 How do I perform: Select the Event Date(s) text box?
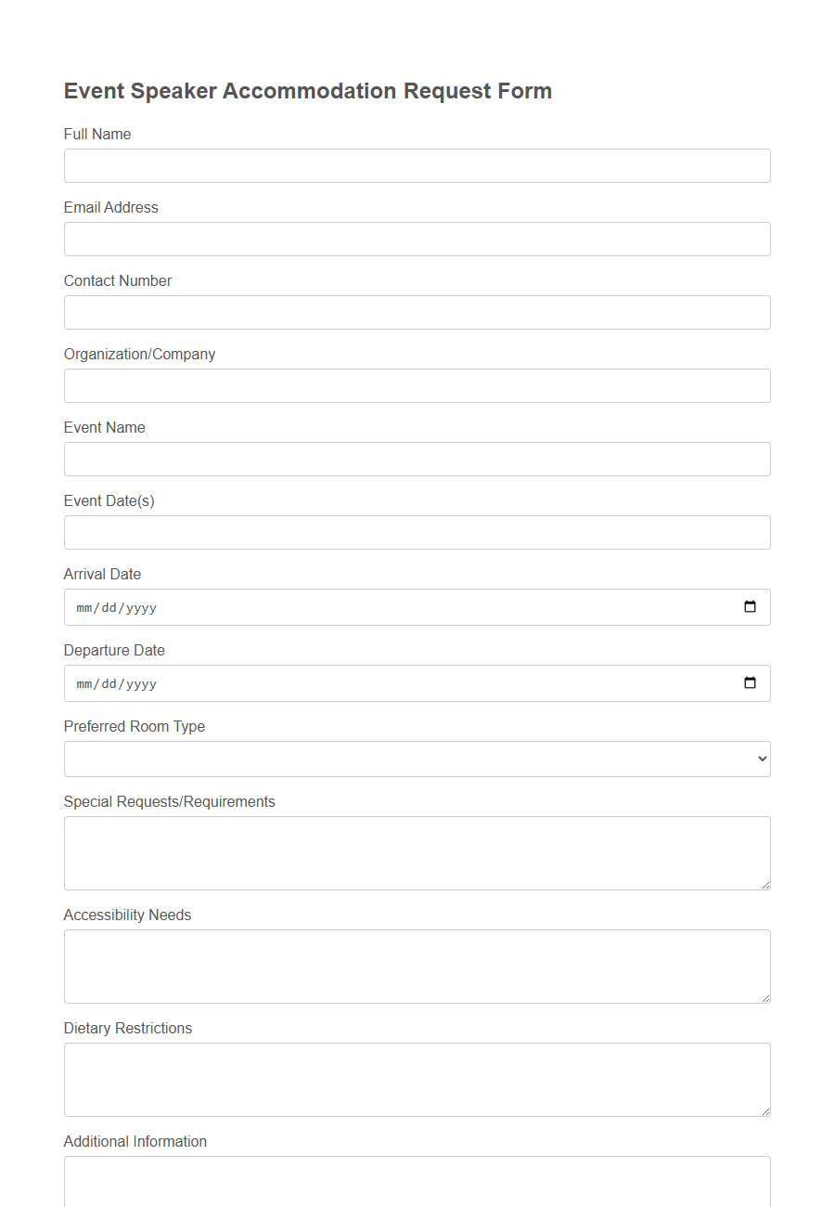pyautogui.click(x=417, y=532)
